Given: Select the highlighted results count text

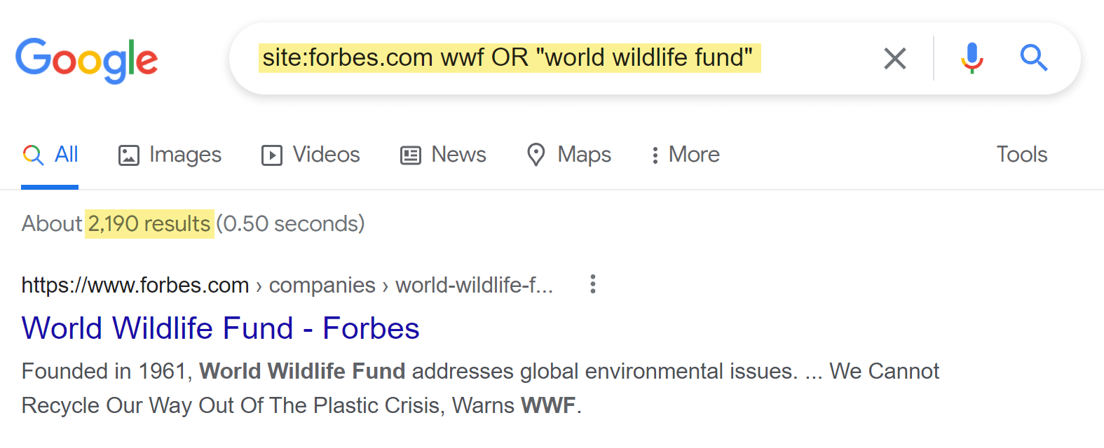Looking at the screenshot, I should click(149, 223).
